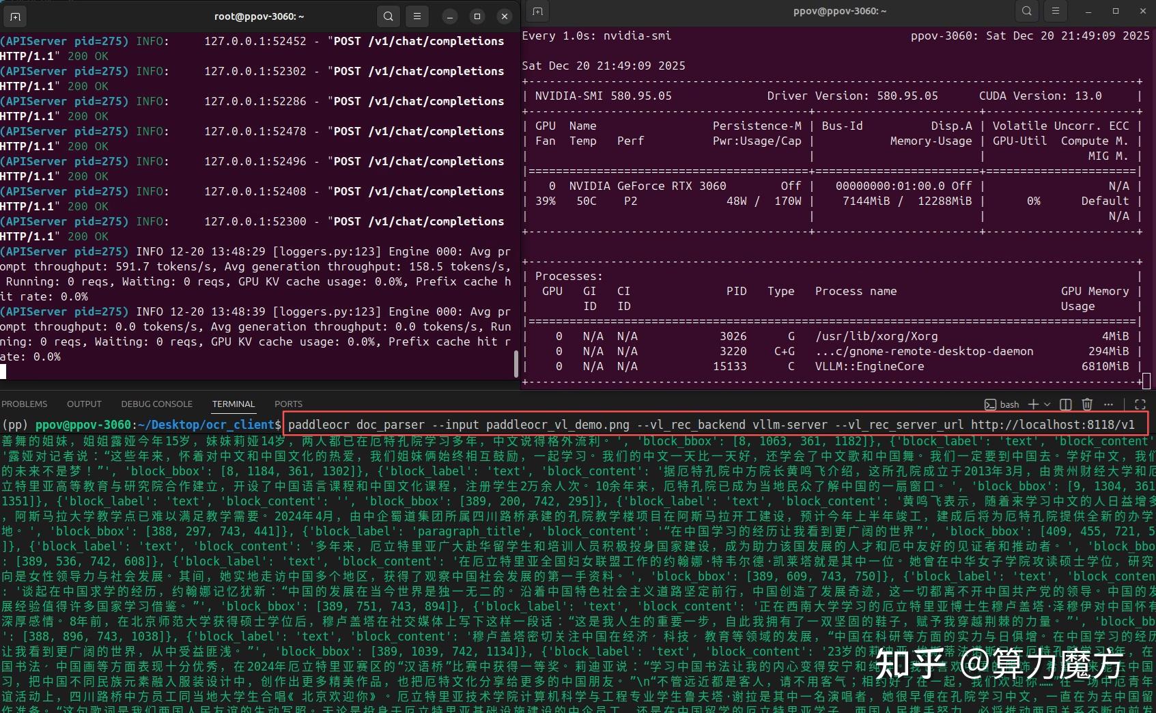Click '127.0.0.1:52452' log address

pyautogui.click(x=255, y=41)
